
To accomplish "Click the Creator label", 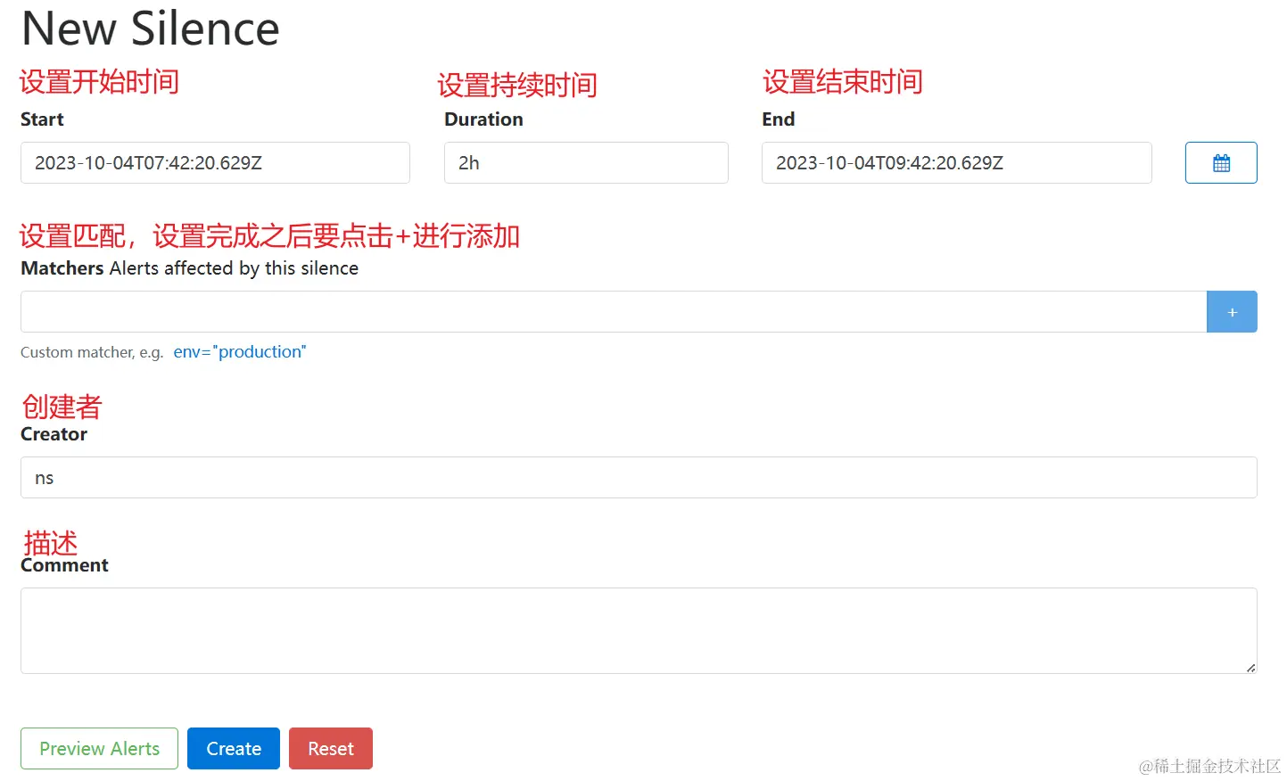I will (x=54, y=434).
